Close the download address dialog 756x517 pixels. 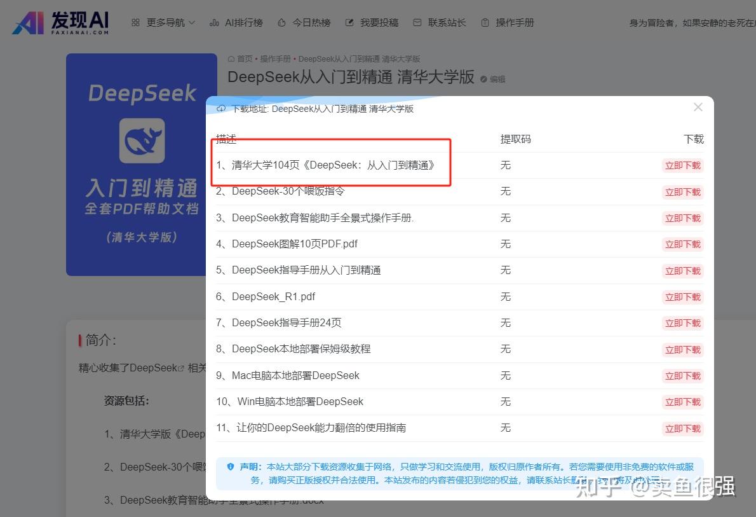pyautogui.click(x=698, y=107)
